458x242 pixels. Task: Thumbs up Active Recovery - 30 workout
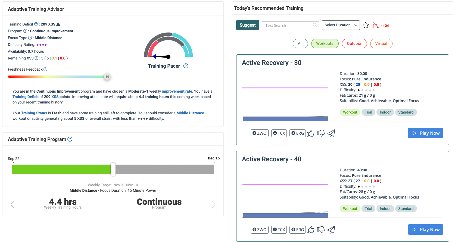click(x=310, y=133)
